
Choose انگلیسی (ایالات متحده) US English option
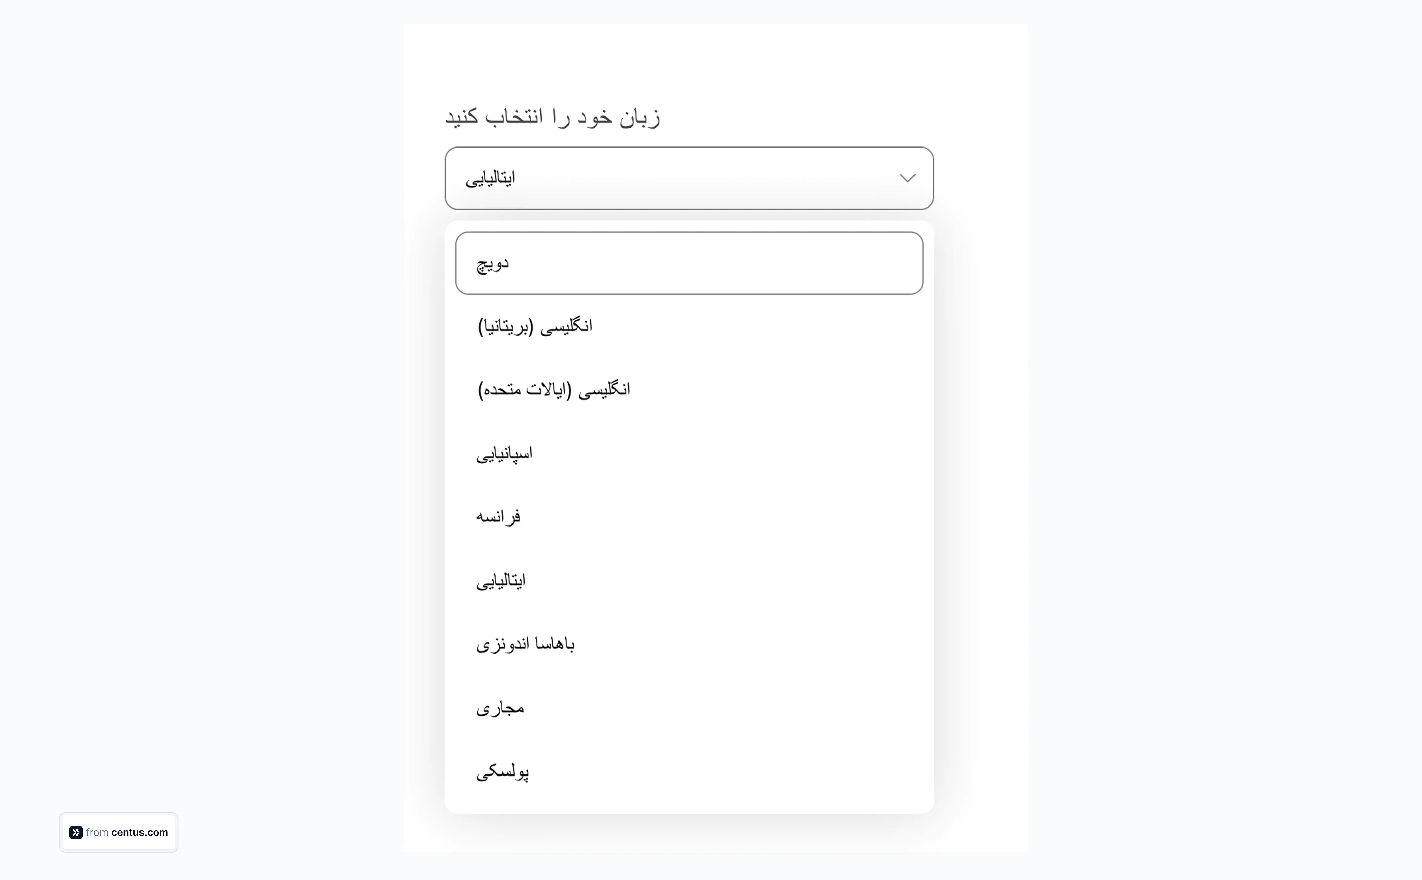pyautogui.click(x=554, y=390)
